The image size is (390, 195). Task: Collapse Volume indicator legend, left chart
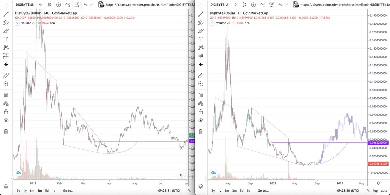(17, 23)
